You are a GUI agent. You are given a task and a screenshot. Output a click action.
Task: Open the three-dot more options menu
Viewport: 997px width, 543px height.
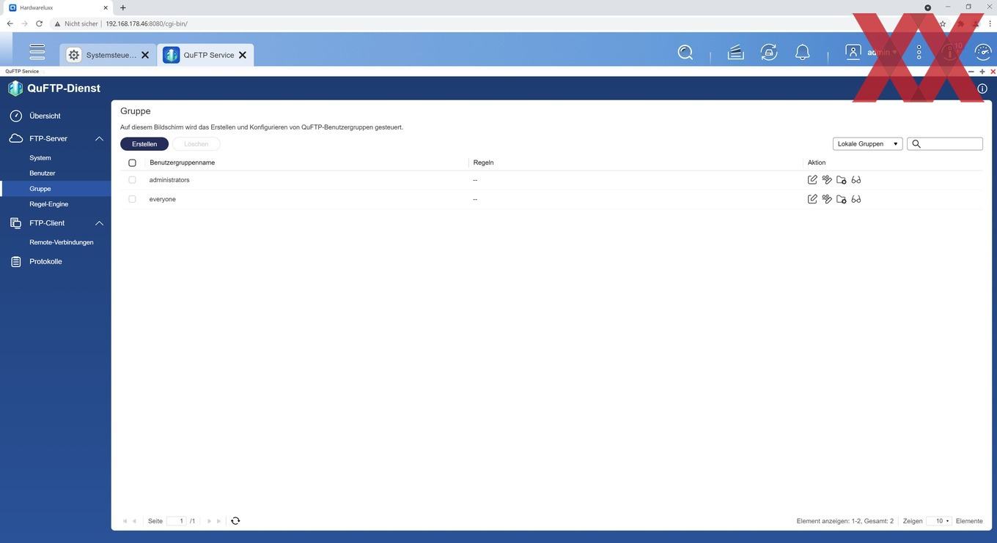click(x=919, y=52)
